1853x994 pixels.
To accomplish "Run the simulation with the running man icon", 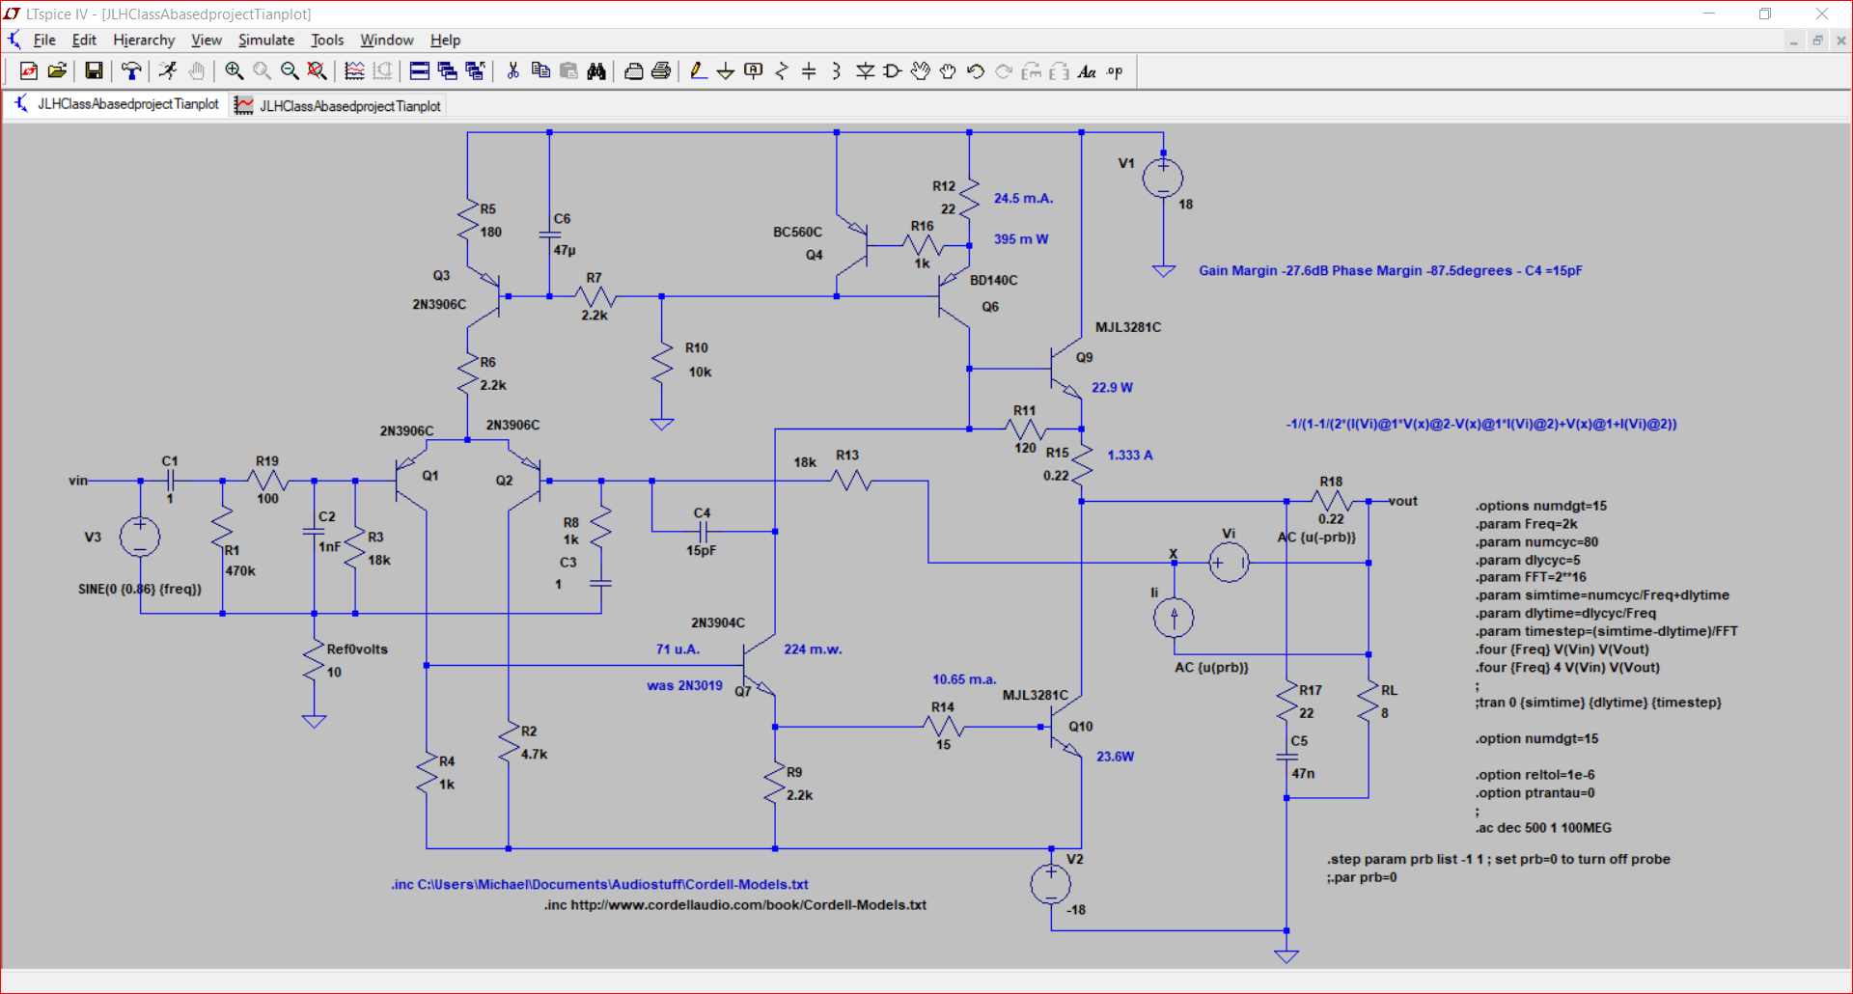I will (x=168, y=71).
